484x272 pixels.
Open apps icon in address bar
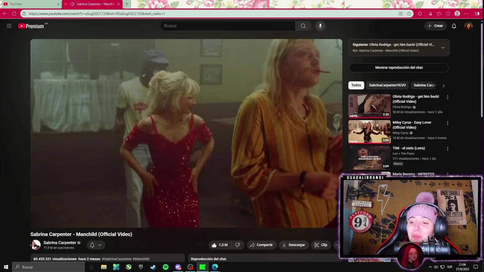click(400, 14)
